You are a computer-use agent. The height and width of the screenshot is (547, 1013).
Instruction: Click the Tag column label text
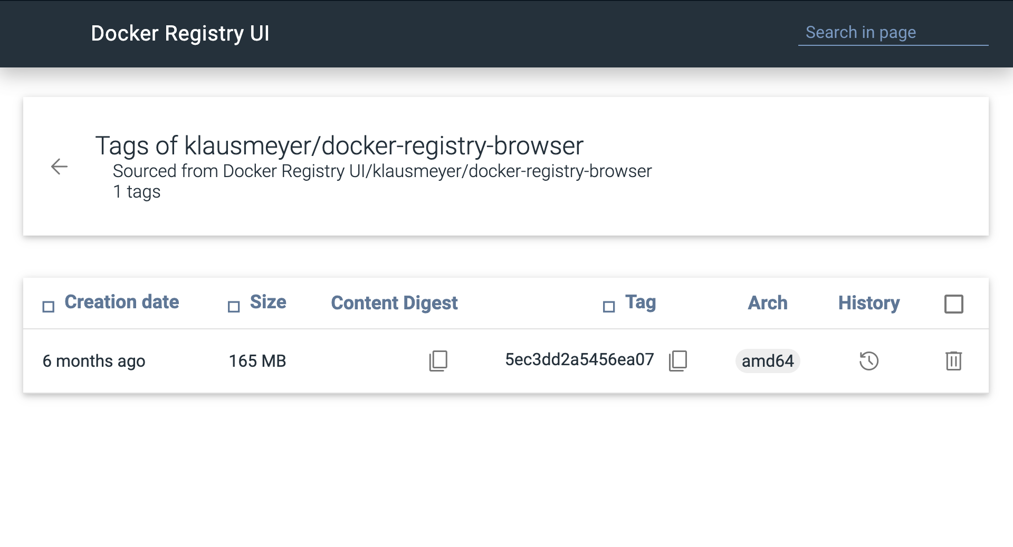(x=641, y=302)
